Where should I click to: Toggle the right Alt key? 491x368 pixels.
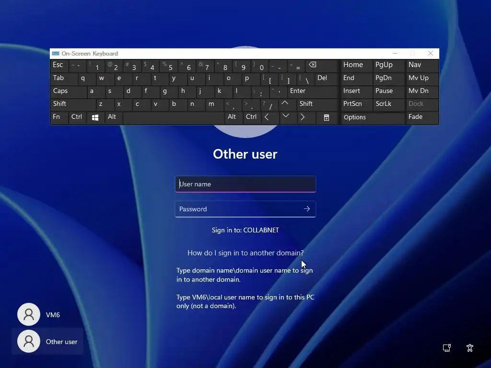pos(234,117)
